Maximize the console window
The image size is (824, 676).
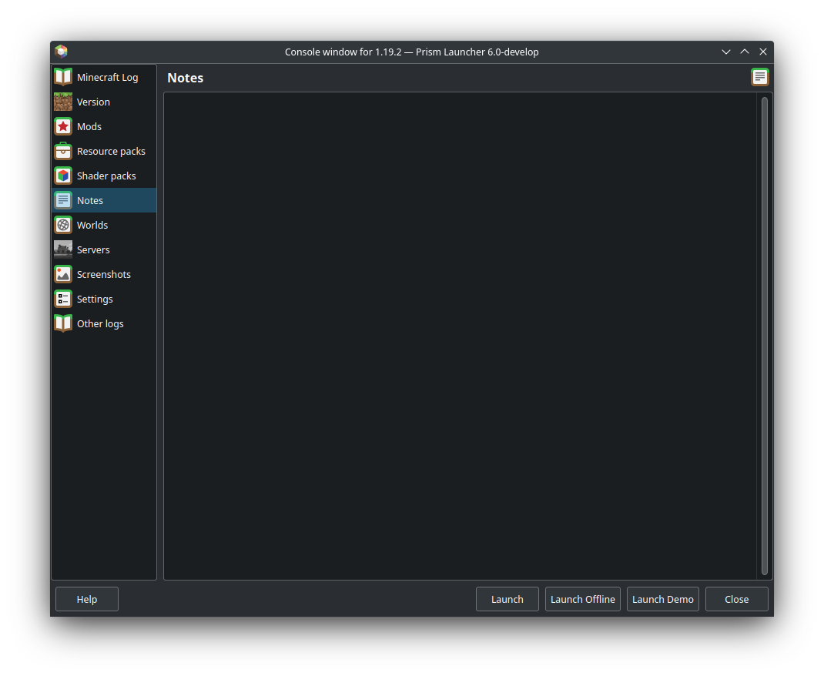745,52
